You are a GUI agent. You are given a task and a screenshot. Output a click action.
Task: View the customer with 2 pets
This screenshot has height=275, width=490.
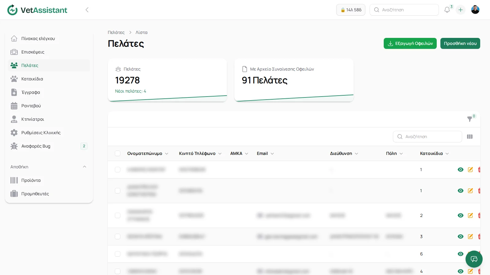click(x=461, y=215)
